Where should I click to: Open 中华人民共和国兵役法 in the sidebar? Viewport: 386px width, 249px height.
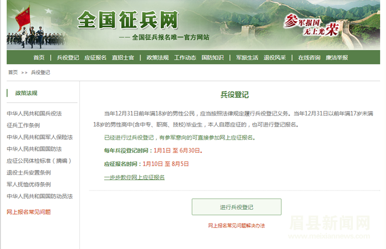pos(34,113)
